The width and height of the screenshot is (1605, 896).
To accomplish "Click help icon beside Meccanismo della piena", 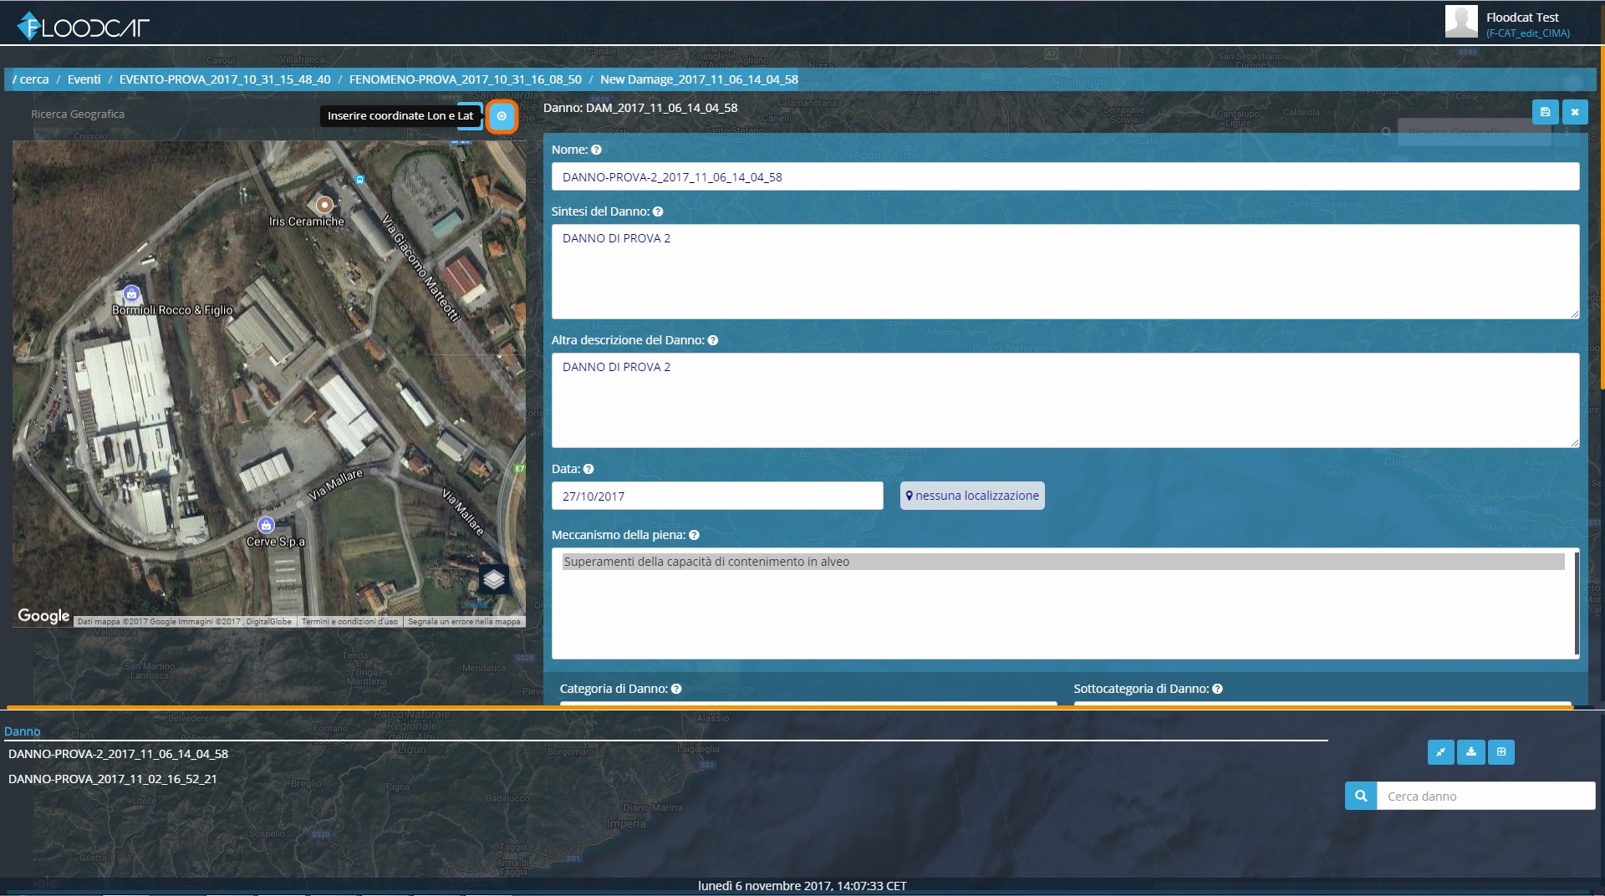I will pos(694,535).
